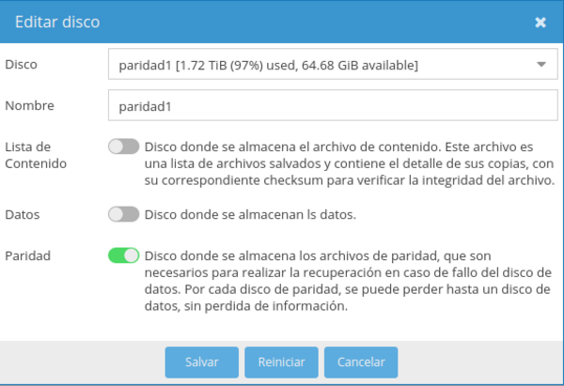Click the Editar disco title text
The height and width of the screenshot is (386, 564).
click(57, 21)
